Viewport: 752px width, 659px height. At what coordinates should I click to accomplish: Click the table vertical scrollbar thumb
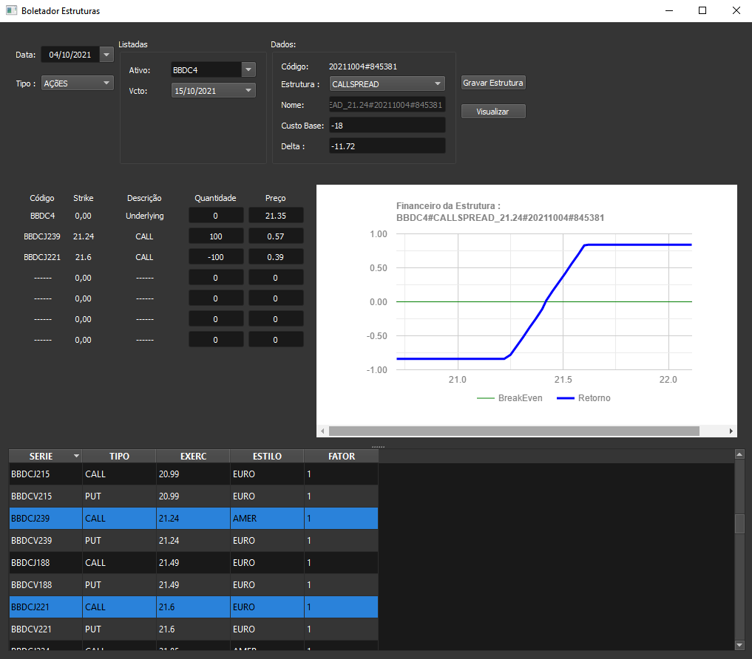pos(739,524)
